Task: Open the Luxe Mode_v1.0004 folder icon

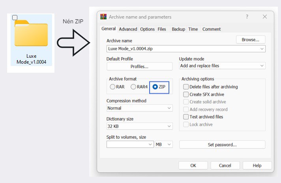Action: pos(31,34)
